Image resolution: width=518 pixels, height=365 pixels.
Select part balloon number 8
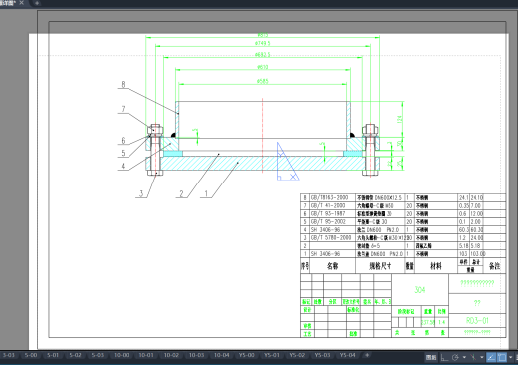point(123,84)
